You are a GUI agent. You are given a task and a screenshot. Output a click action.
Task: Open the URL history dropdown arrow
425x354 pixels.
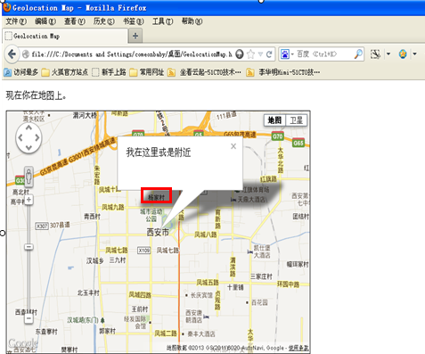click(260, 54)
